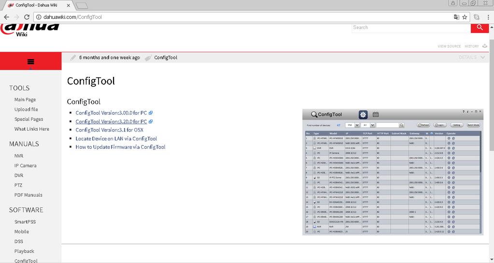Click the browser forward arrow
The width and height of the screenshot is (494, 263).
(17, 17)
